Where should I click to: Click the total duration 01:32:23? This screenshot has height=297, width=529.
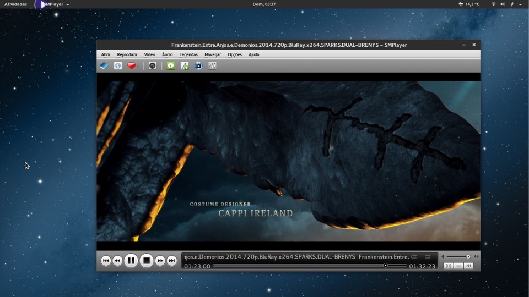pos(422,266)
